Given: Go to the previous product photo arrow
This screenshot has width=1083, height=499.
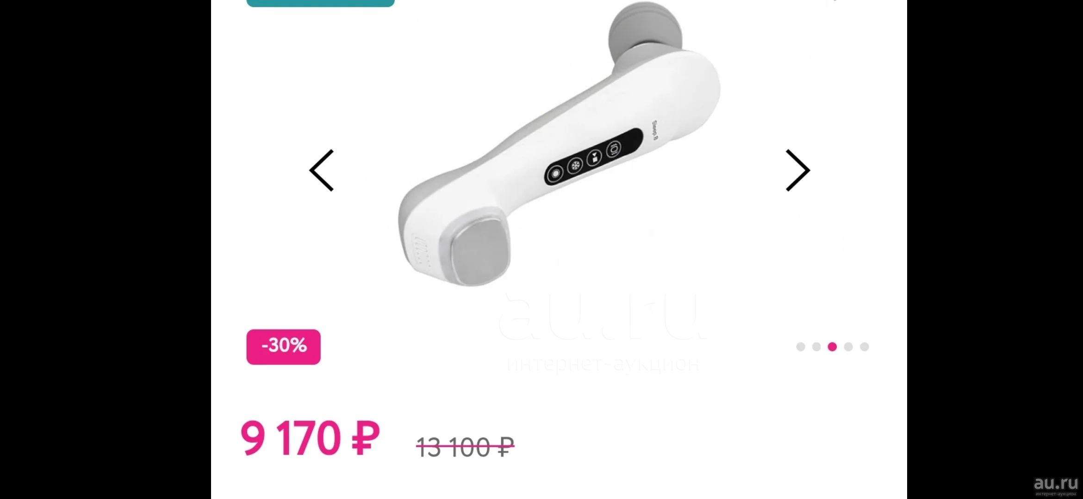Looking at the screenshot, I should (x=322, y=170).
